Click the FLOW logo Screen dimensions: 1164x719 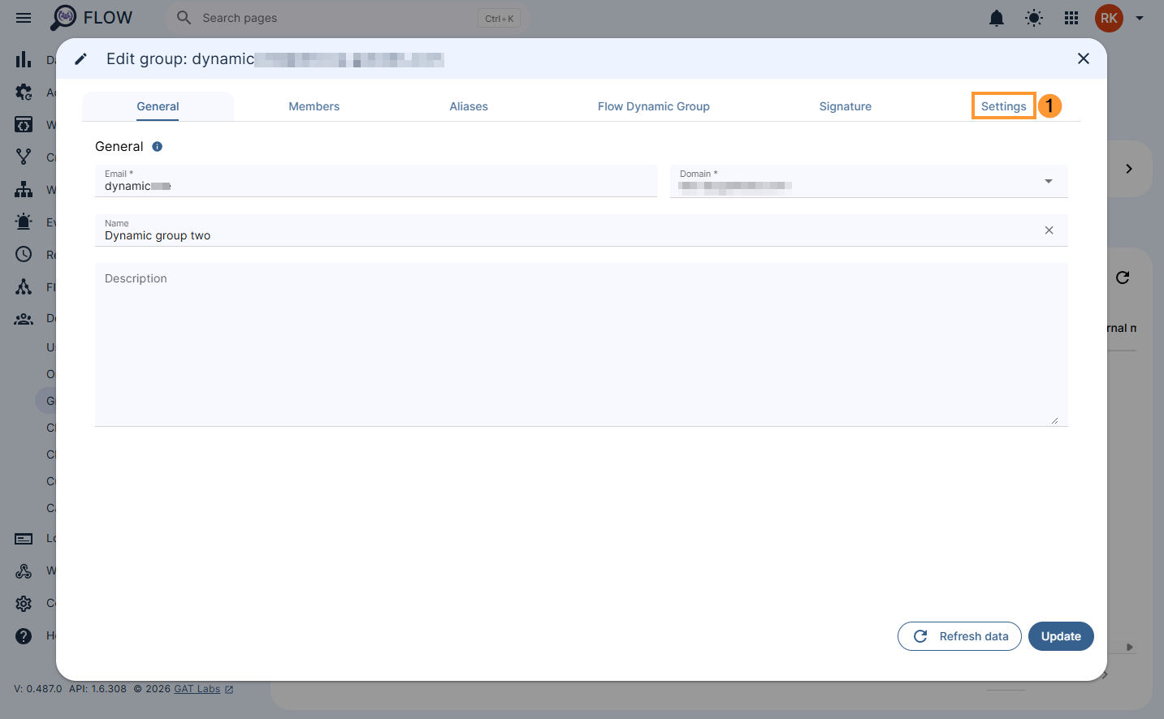coord(91,18)
